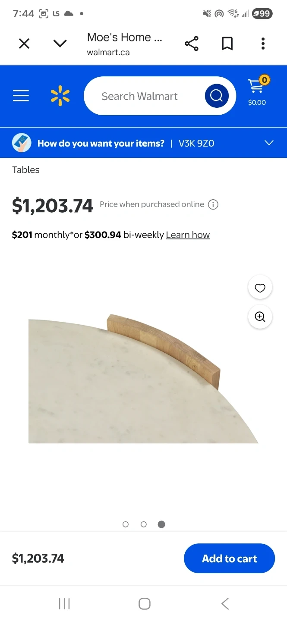Viewport: 287px width, 621px height.
Task: Open the three-dot overflow menu
Action: [263, 44]
